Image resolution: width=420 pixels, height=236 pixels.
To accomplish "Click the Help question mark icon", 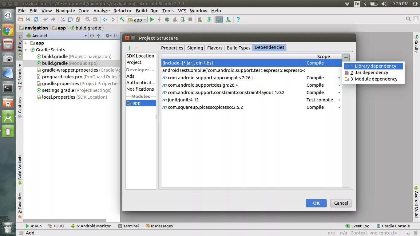I will (238, 19).
